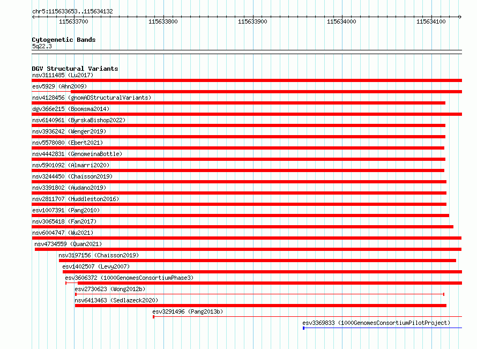Open dgv366e215 (Boomsma2014) variant

tap(71, 109)
